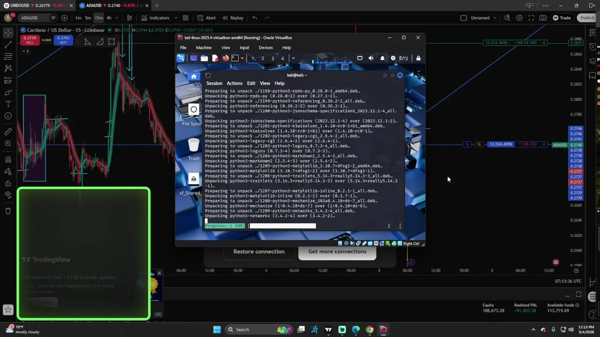Open chart settings hexagon icon
Viewport: 600px width, 337px height.
point(519,18)
